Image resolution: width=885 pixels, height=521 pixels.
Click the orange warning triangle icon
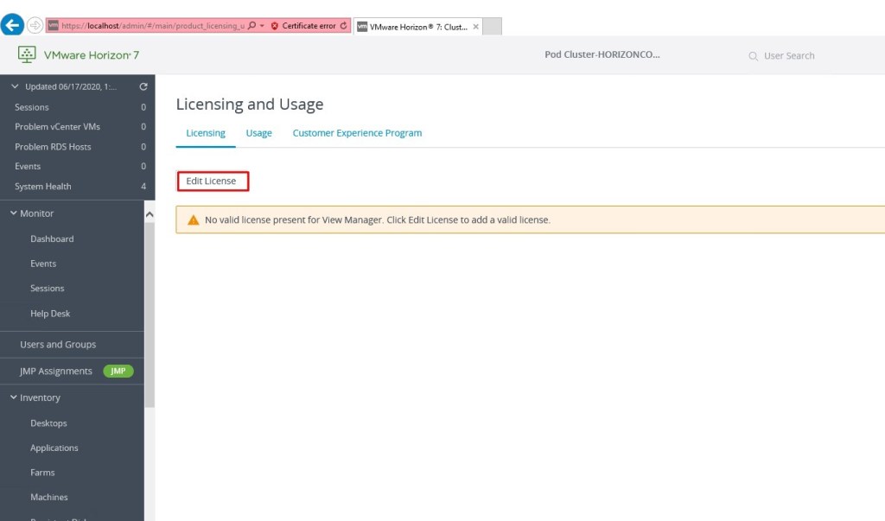tap(193, 220)
